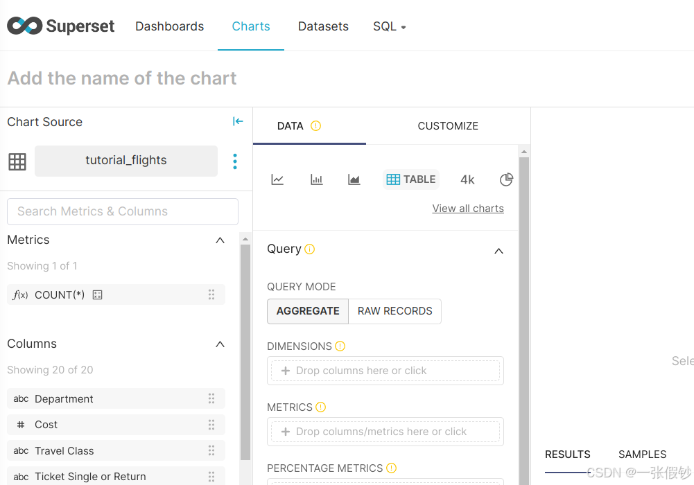Click the dataset grid icon beside tutorial_flights
The width and height of the screenshot is (694, 485).
pyautogui.click(x=17, y=161)
